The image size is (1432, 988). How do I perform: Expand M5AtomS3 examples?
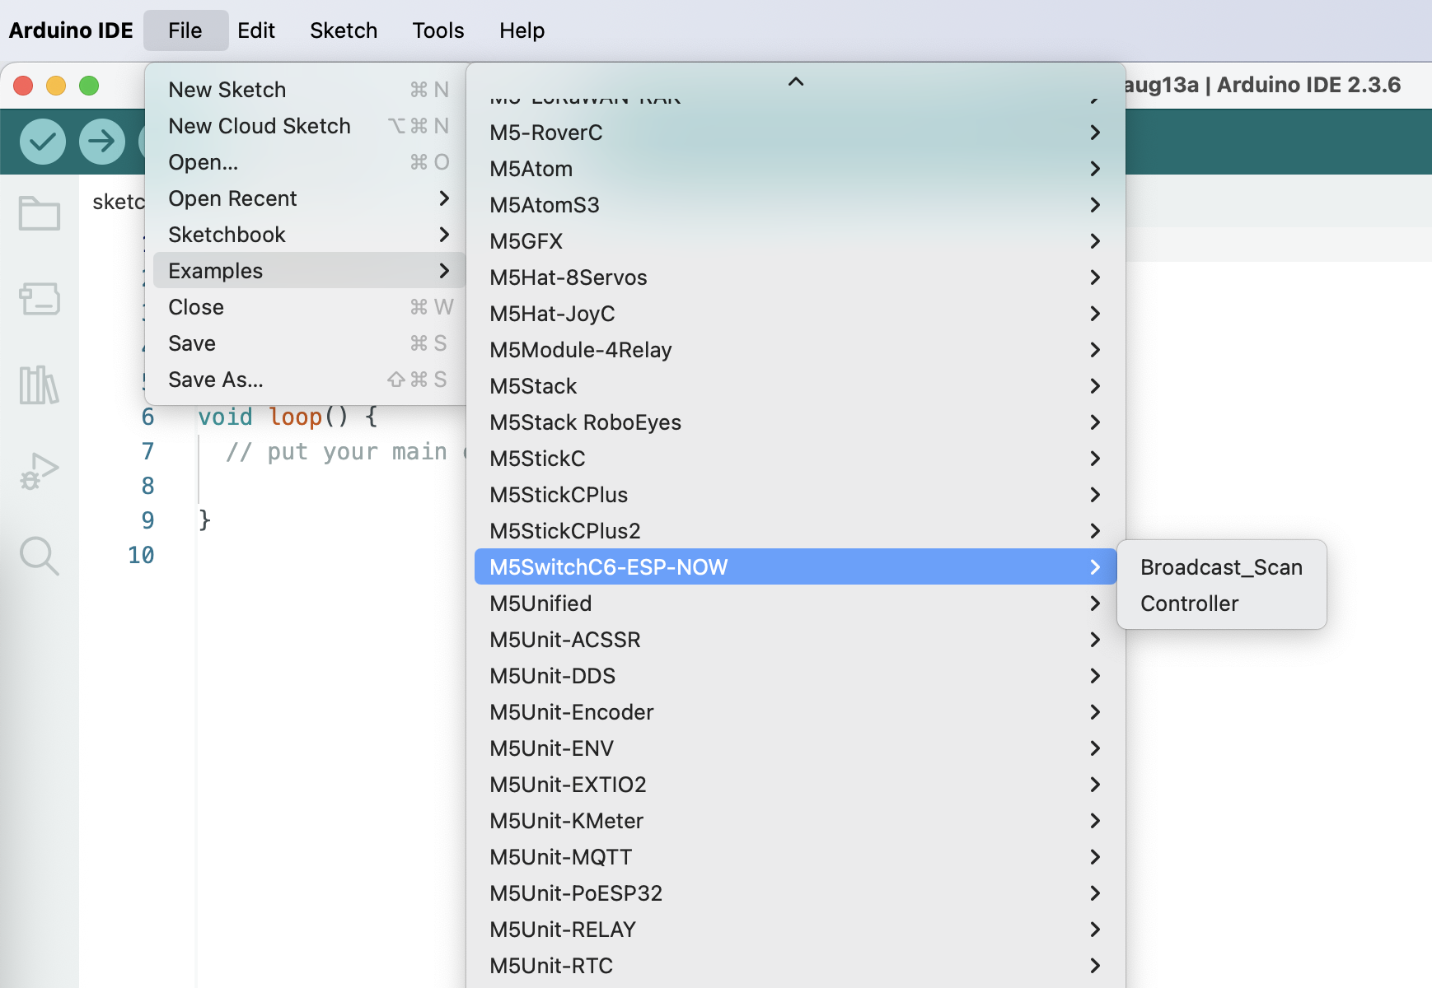point(796,205)
